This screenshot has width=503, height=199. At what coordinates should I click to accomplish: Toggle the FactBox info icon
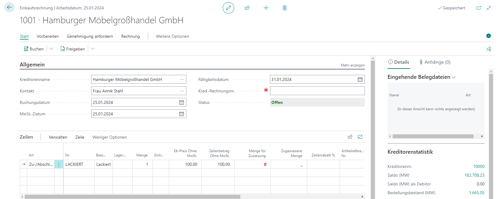pyautogui.click(x=488, y=36)
